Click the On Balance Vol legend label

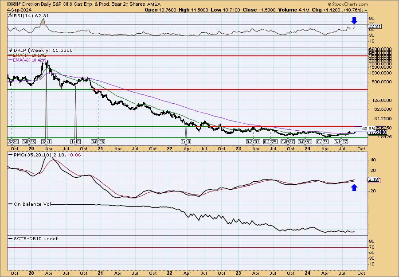[32, 204]
